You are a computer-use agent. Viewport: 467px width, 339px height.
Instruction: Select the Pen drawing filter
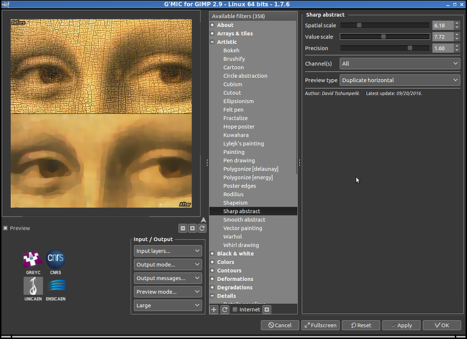(239, 160)
